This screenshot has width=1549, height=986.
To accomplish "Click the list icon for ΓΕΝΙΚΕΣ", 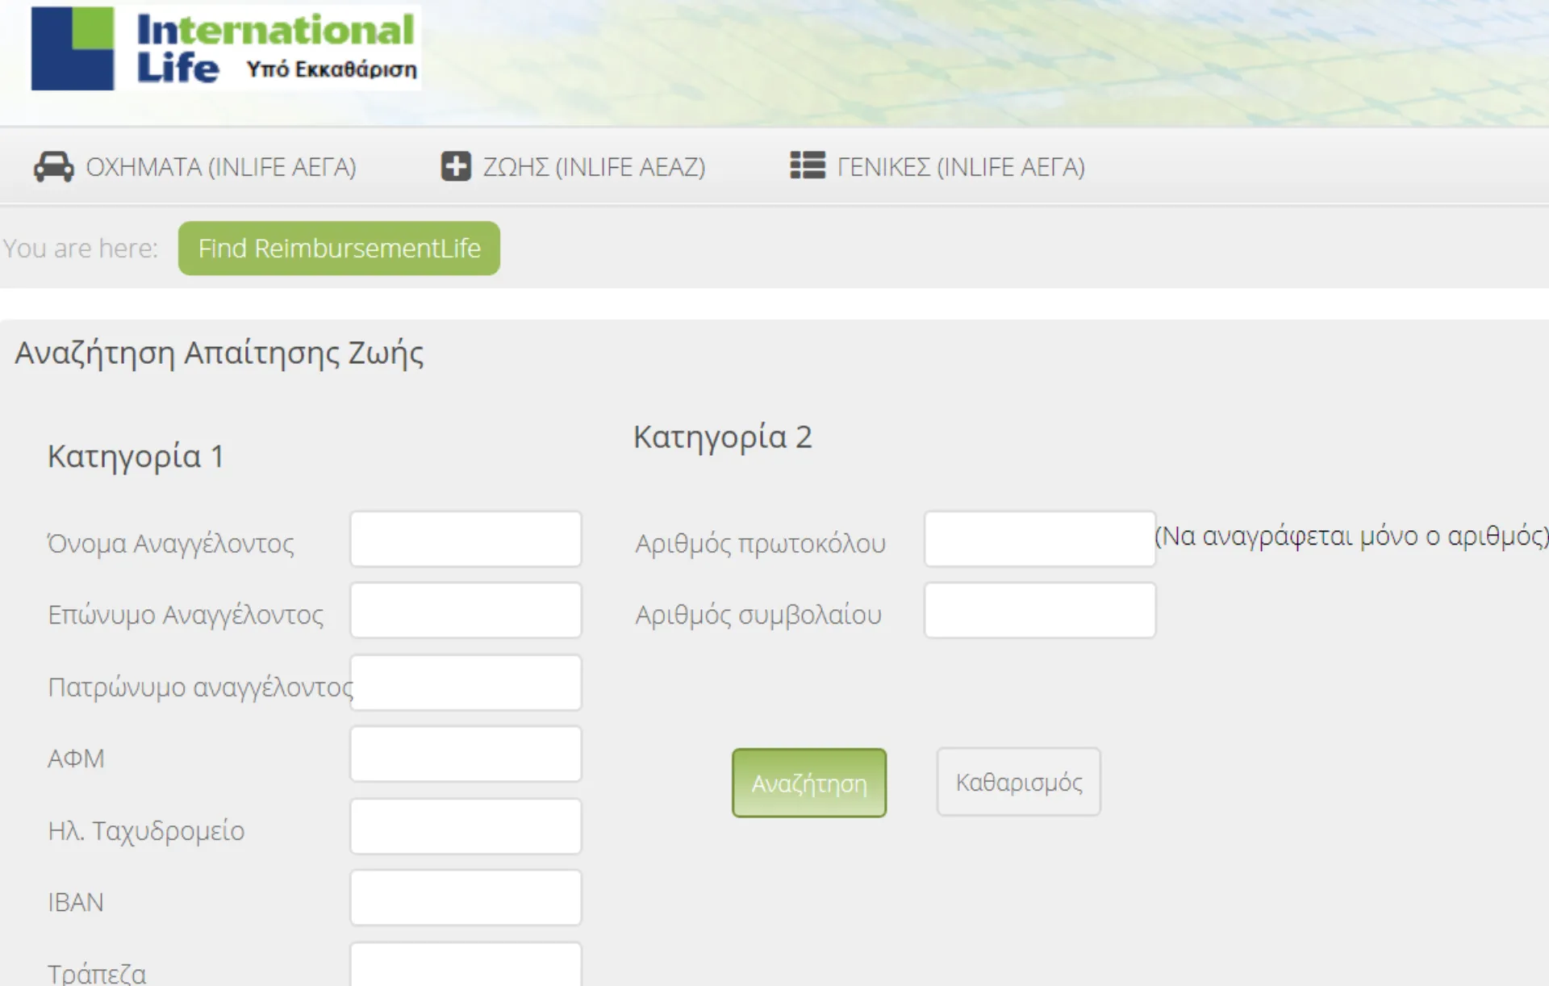I will [807, 165].
